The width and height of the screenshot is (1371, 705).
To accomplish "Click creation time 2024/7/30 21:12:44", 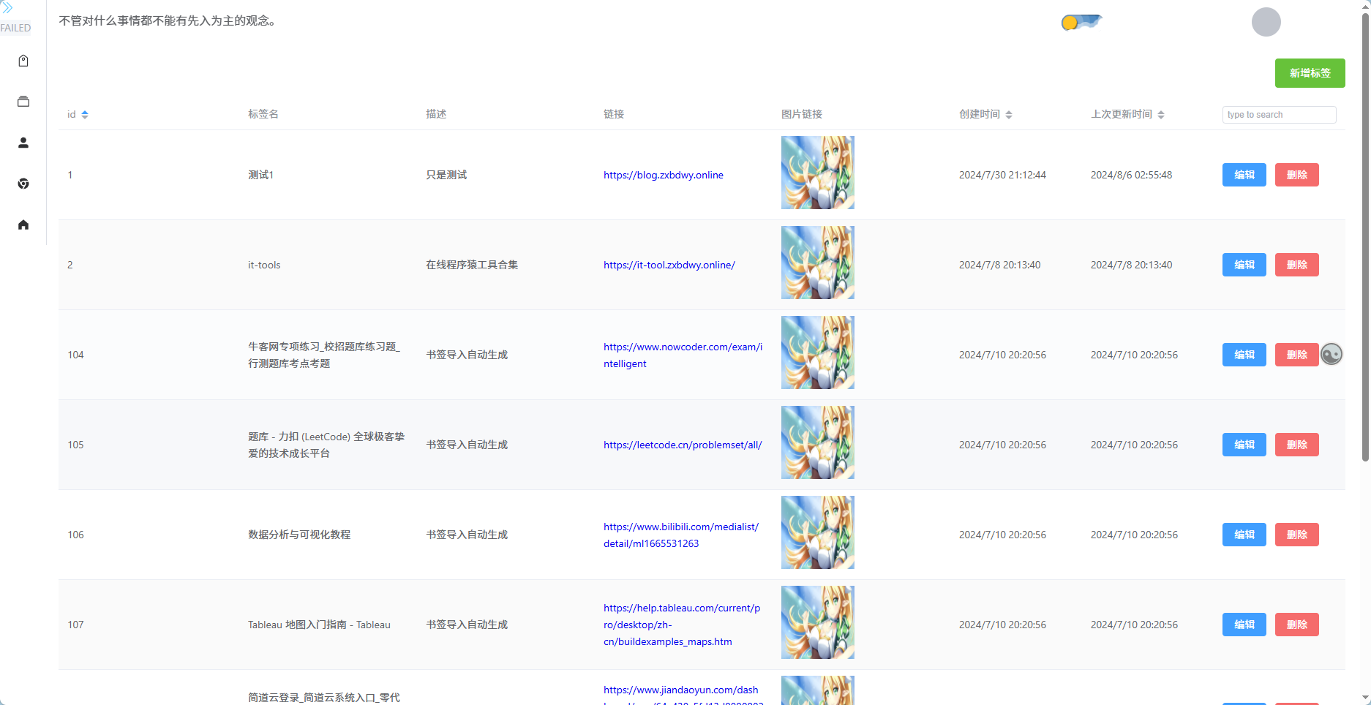I will [1002, 175].
